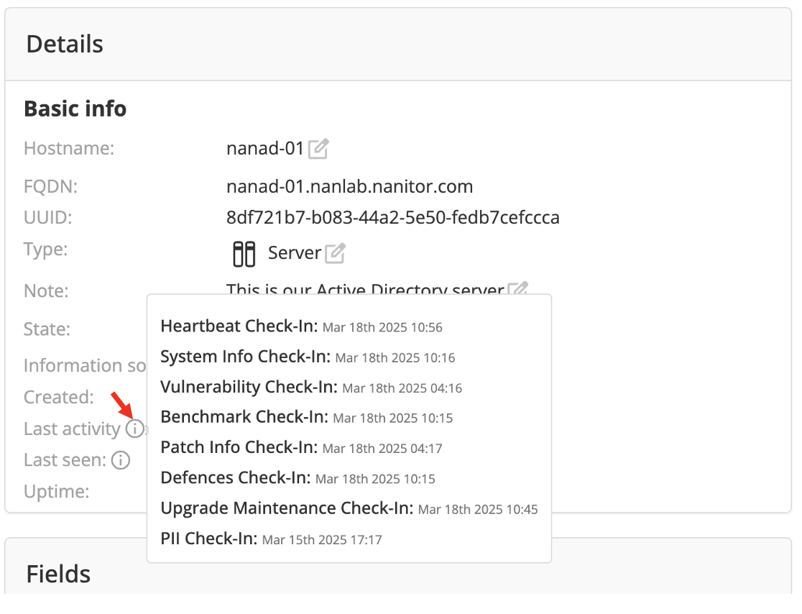Click the Fields section header
This screenshot has height=614, width=802.
(x=58, y=574)
